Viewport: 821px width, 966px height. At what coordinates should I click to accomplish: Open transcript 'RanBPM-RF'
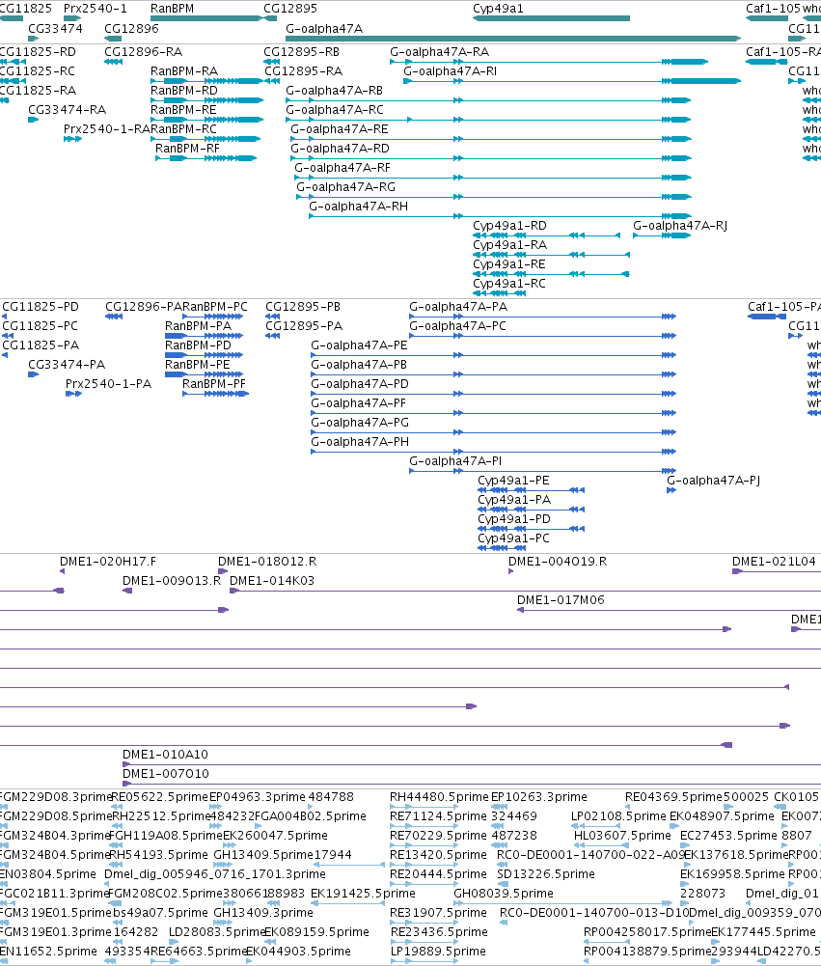coord(187,149)
